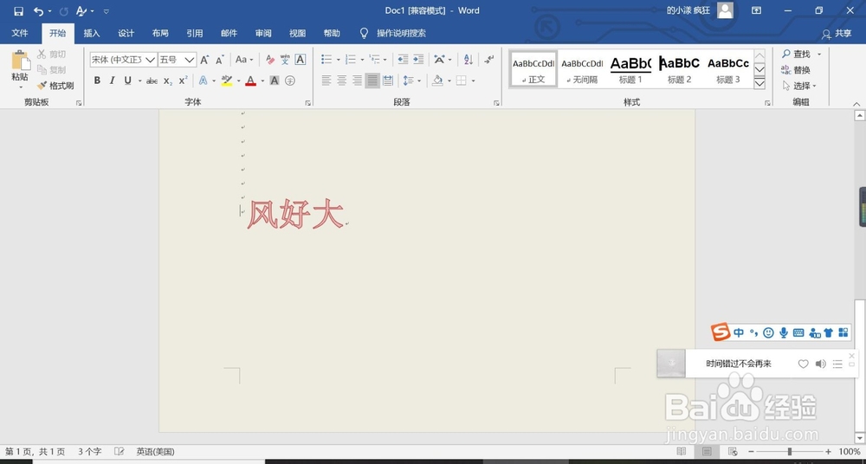This screenshot has height=464, width=866.
Task: Click 查找 to find text
Action: click(797, 55)
